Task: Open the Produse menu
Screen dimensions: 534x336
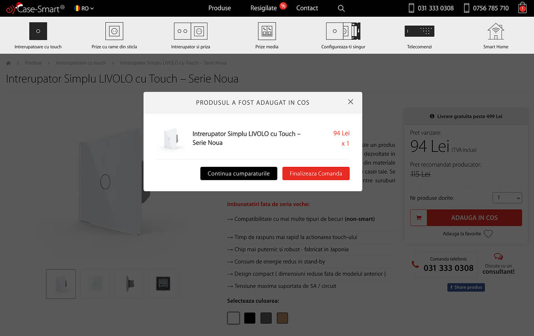Action: [219, 8]
